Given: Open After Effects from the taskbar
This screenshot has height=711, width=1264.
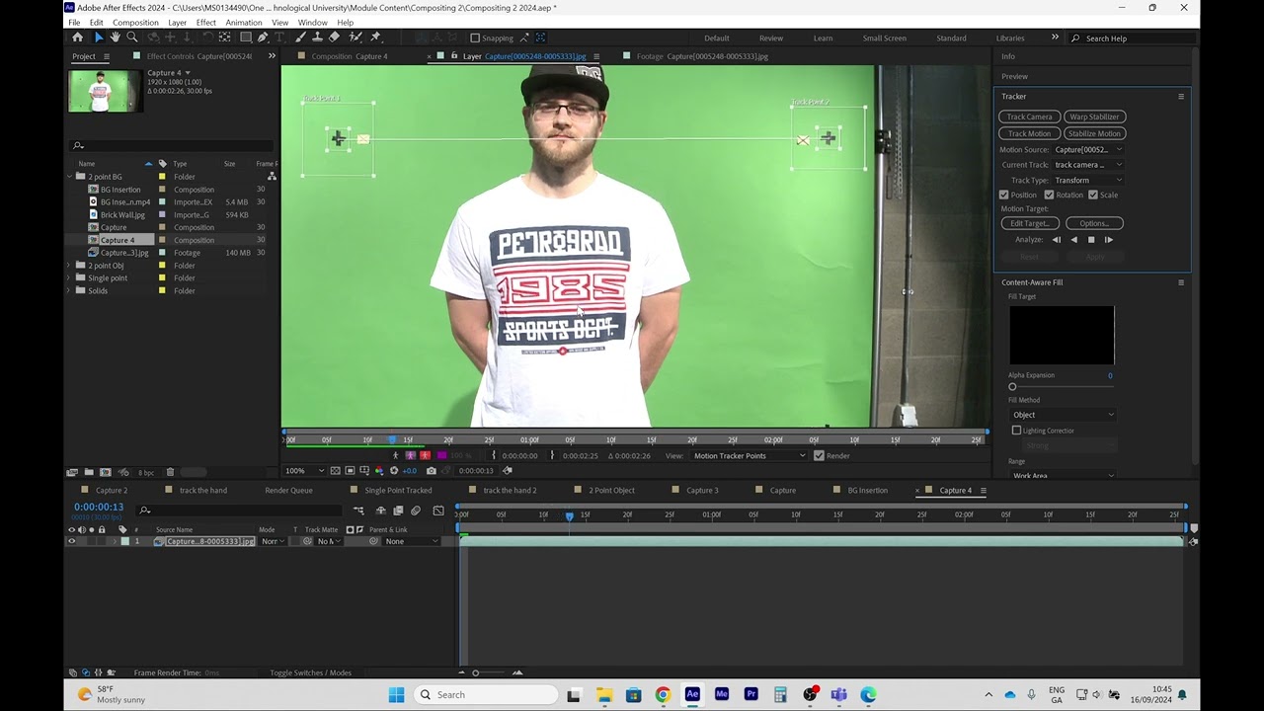Looking at the screenshot, I should click(692, 694).
